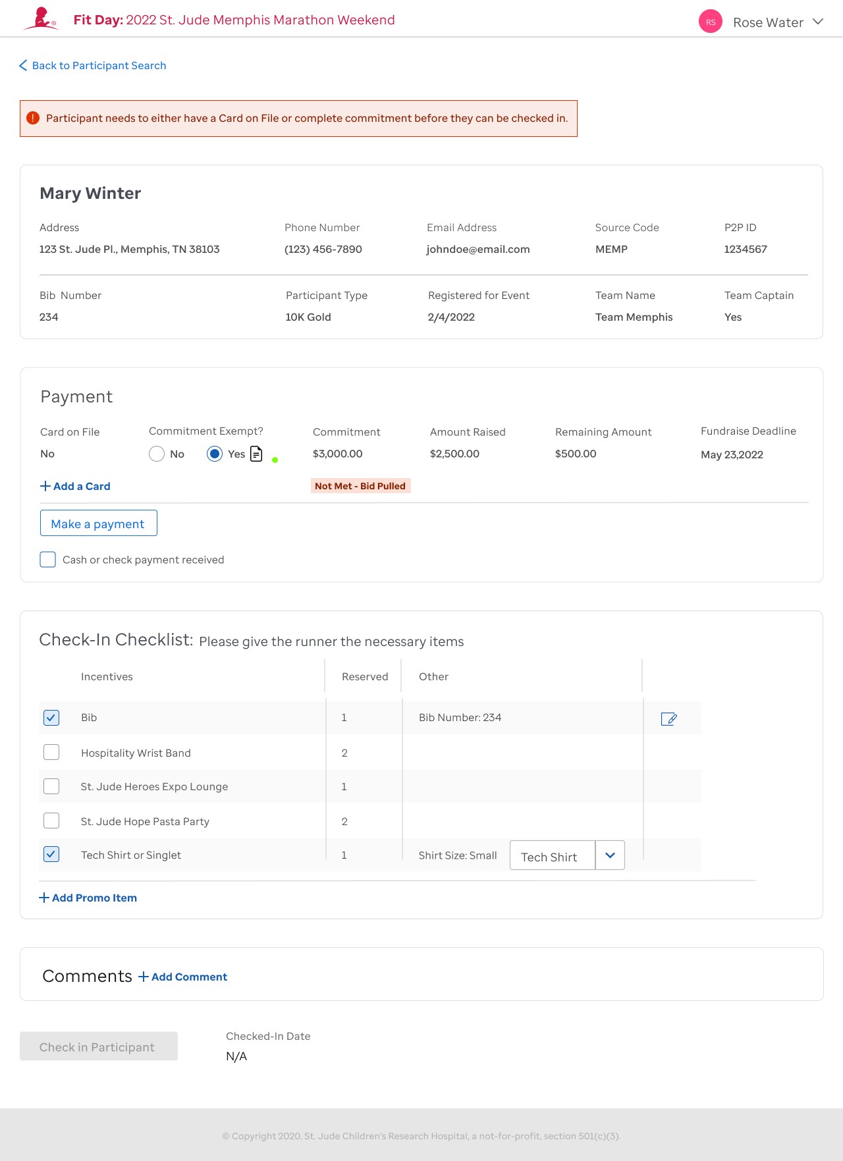This screenshot has width=843, height=1161.
Task: Click Source Code value MEMP
Action: coord(611,249)
